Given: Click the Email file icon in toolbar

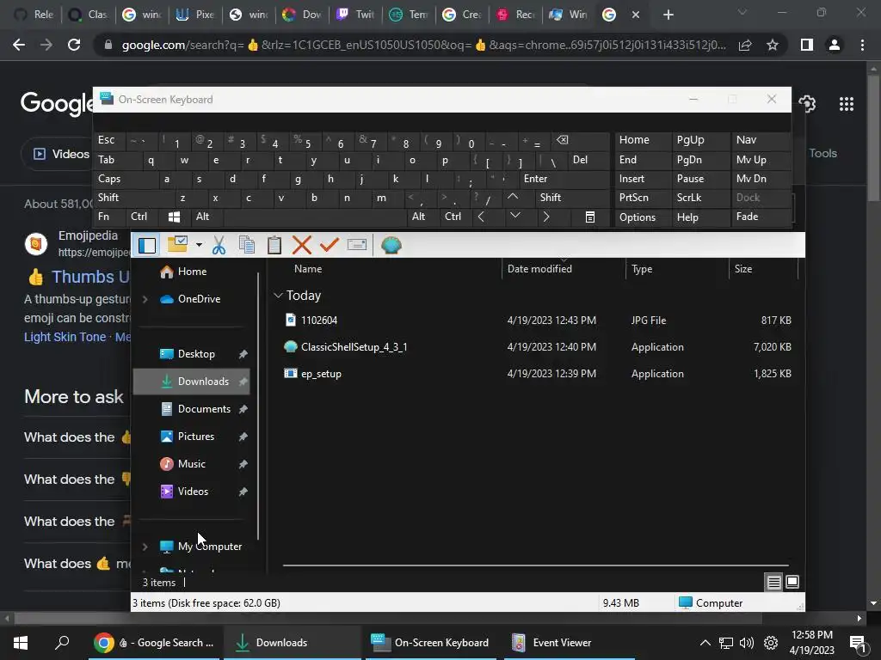Looking at the screenshot, I should point(357,245).
